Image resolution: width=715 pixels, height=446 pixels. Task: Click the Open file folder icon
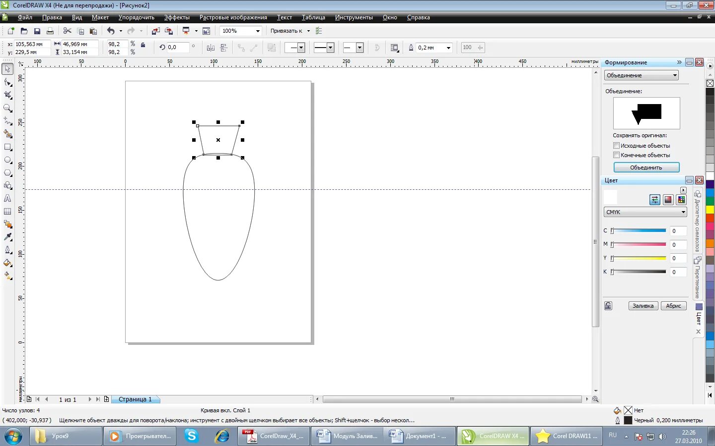[x=24, y=31]
